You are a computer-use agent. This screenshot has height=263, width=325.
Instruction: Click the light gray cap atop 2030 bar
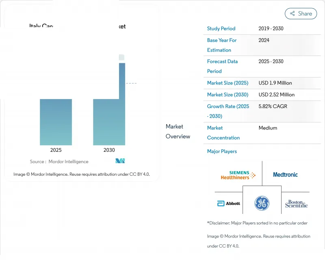click(x=121, y=58)
